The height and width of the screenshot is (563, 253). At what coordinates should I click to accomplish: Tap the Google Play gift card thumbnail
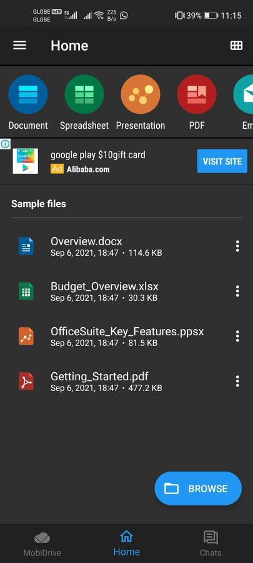(26, 161)
